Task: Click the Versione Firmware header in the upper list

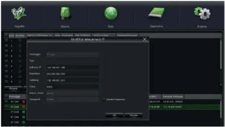Action: (x=127, y=35)
